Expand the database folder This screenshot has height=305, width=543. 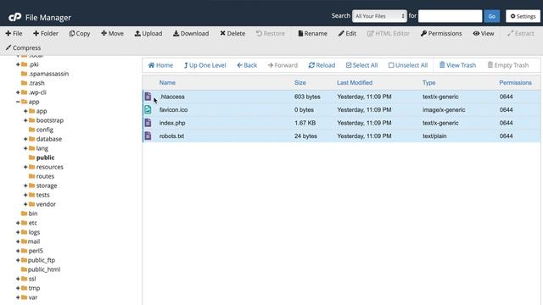coord(25,139)
